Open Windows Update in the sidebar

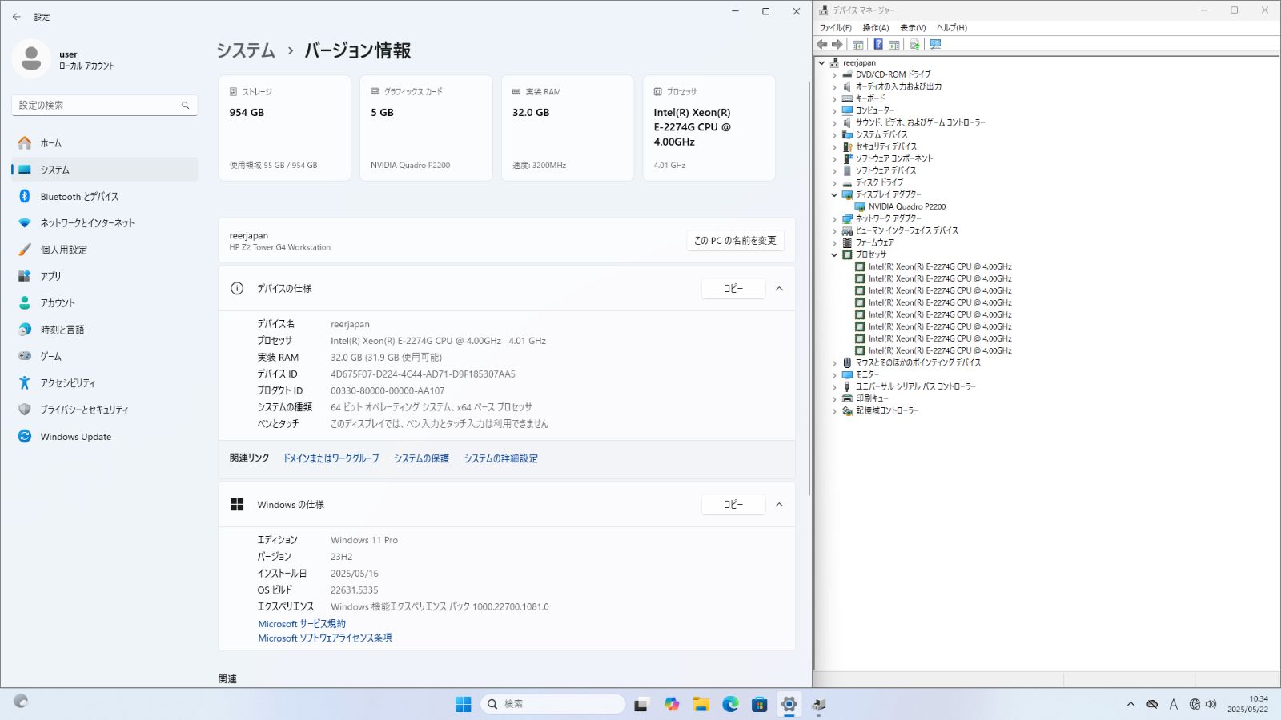coord(105,437)
